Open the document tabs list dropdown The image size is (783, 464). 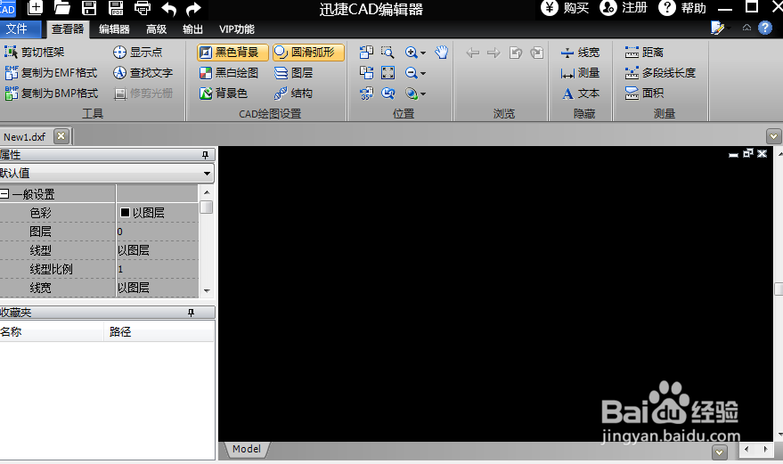(773, 136)
